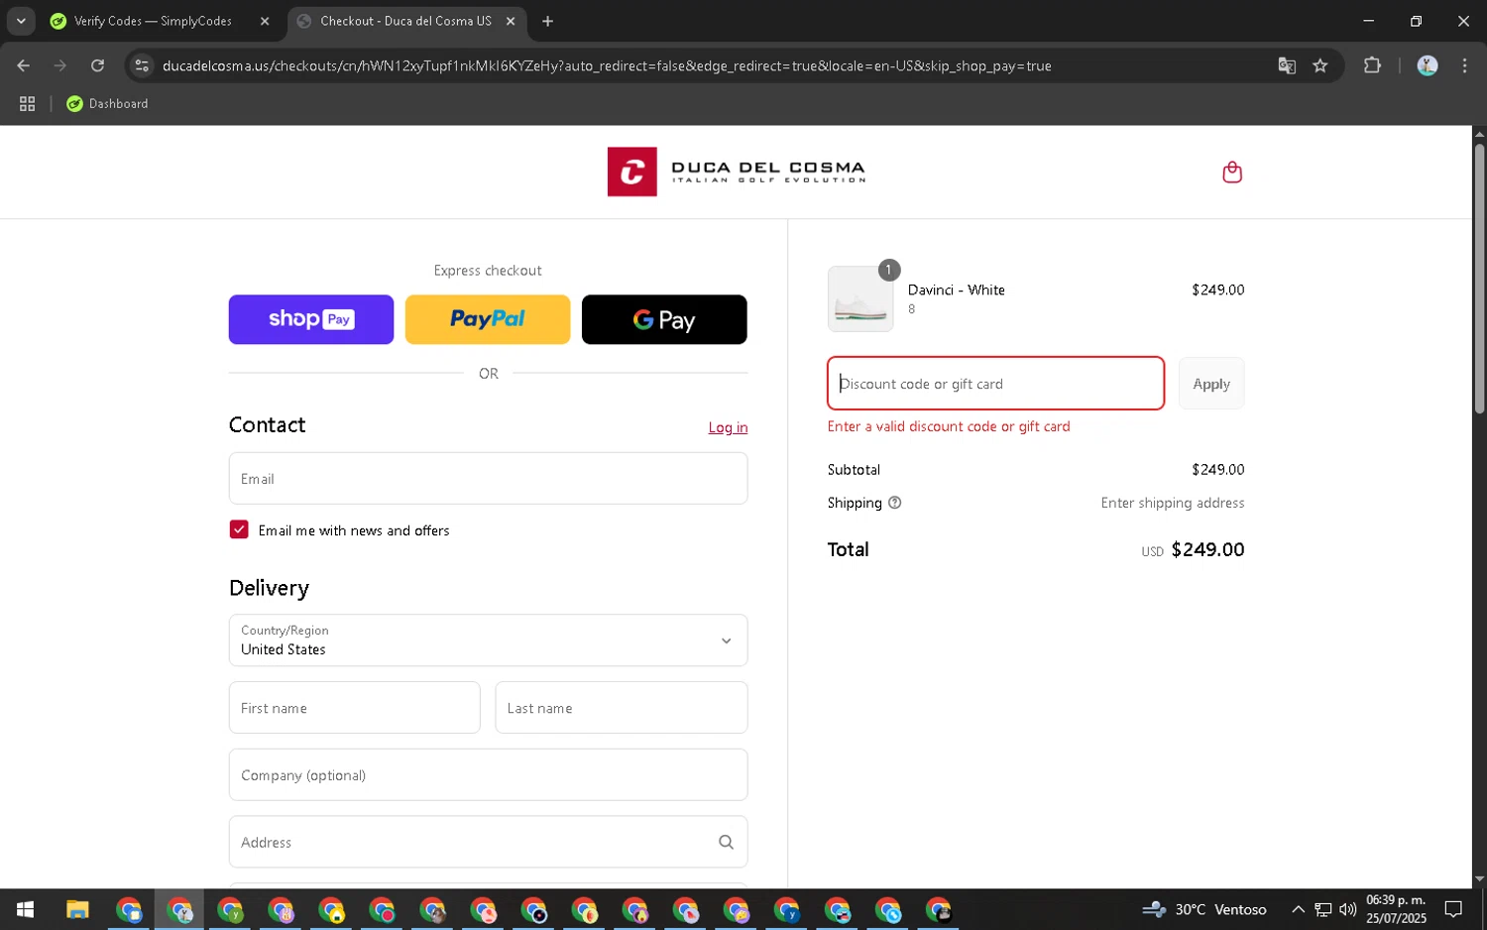Close the Verify Codes SimplyCodes tab
This screenshot has height=930, width=1487.
tap(265, 21)
